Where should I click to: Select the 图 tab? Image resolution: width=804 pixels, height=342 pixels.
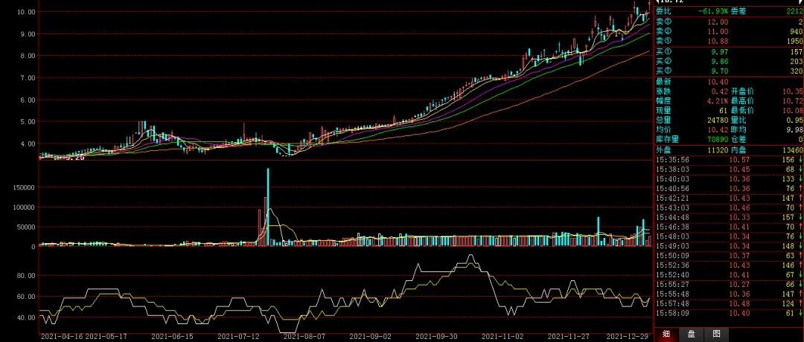point(716,335)
